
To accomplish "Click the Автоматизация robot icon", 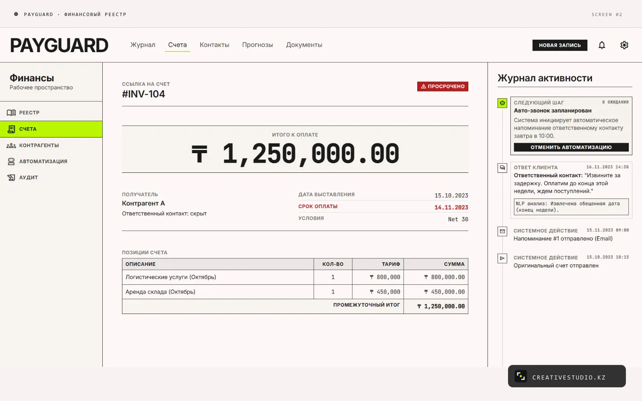I will [x=11, y=162].
